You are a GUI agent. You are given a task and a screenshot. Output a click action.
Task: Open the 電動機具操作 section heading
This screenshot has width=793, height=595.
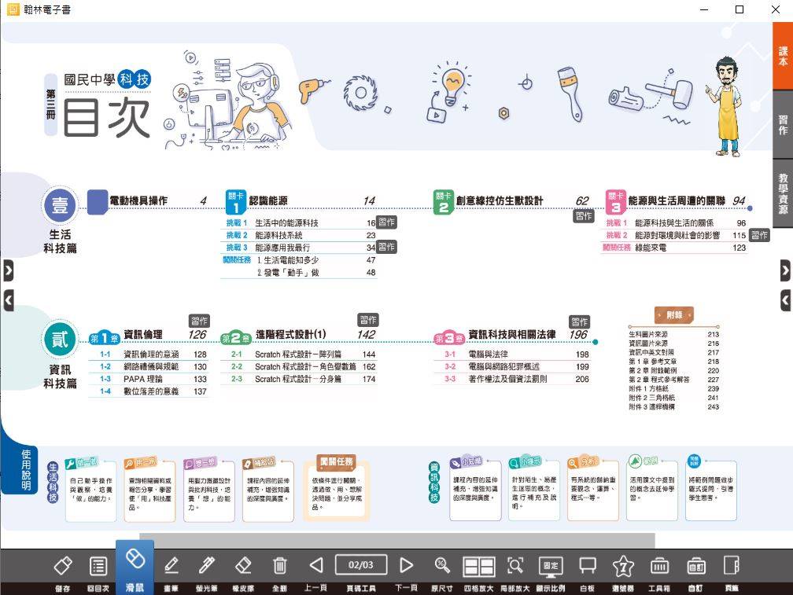[138, 201]
